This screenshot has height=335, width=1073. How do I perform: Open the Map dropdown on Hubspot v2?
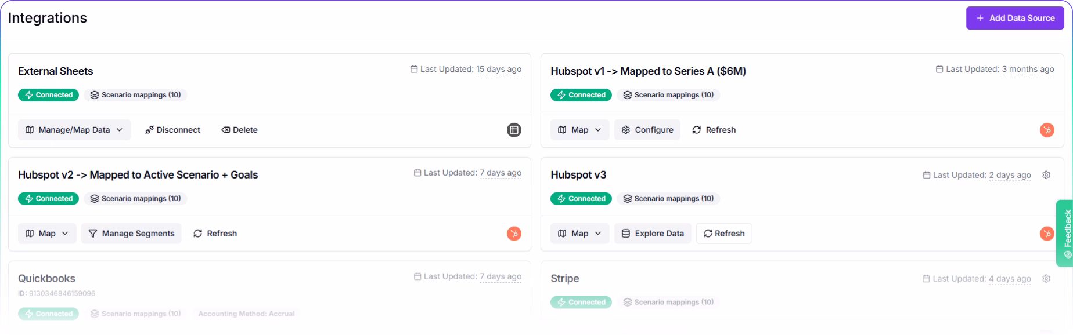coord(47,234)
